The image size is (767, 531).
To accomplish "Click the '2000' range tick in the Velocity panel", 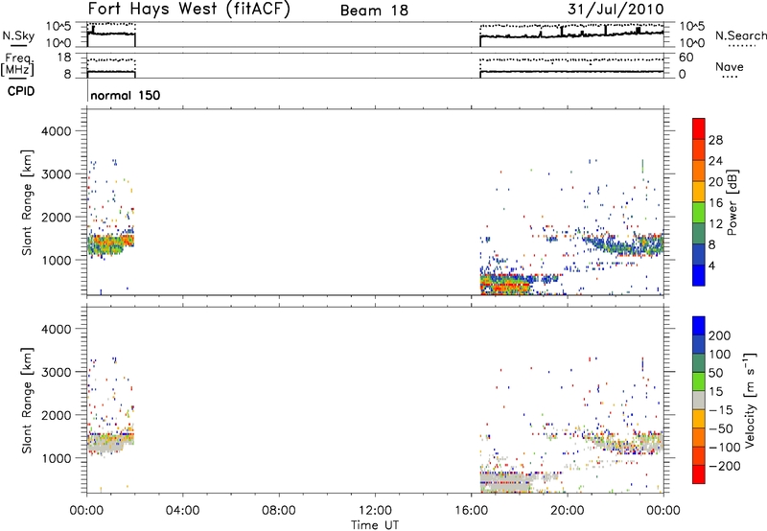I will 56,415.
